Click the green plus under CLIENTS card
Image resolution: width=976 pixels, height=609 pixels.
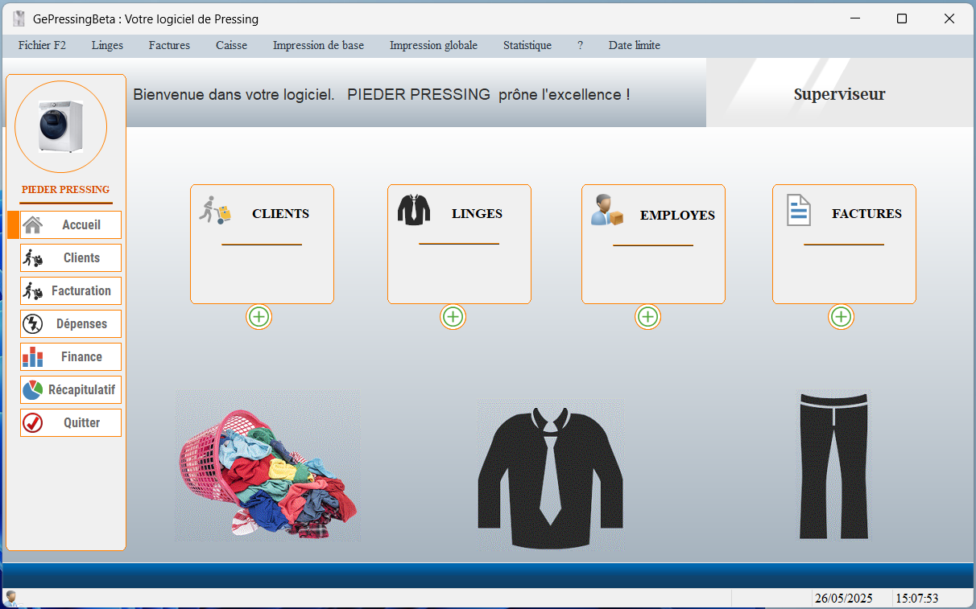(x=258, y=317)
